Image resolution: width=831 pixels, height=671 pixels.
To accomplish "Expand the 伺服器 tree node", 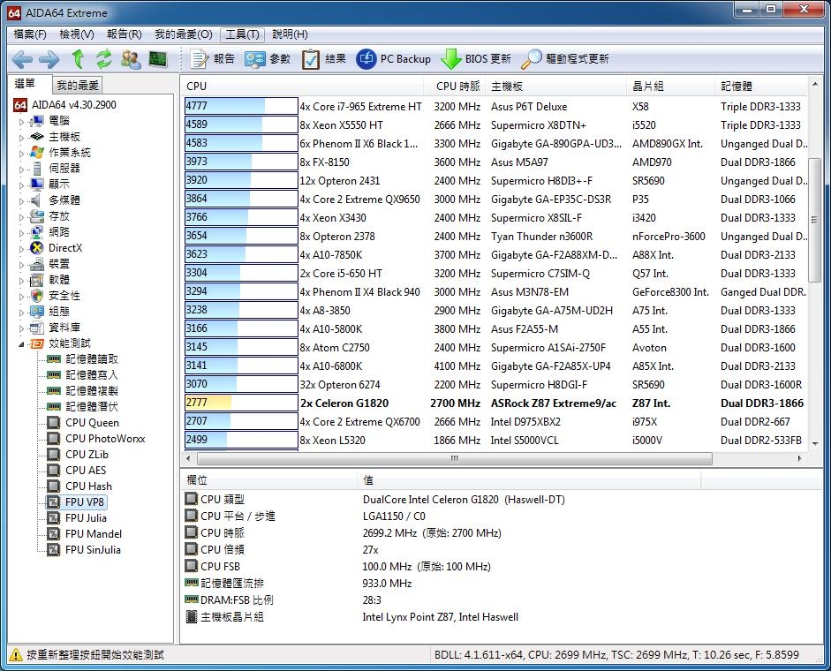I will 21,170.
